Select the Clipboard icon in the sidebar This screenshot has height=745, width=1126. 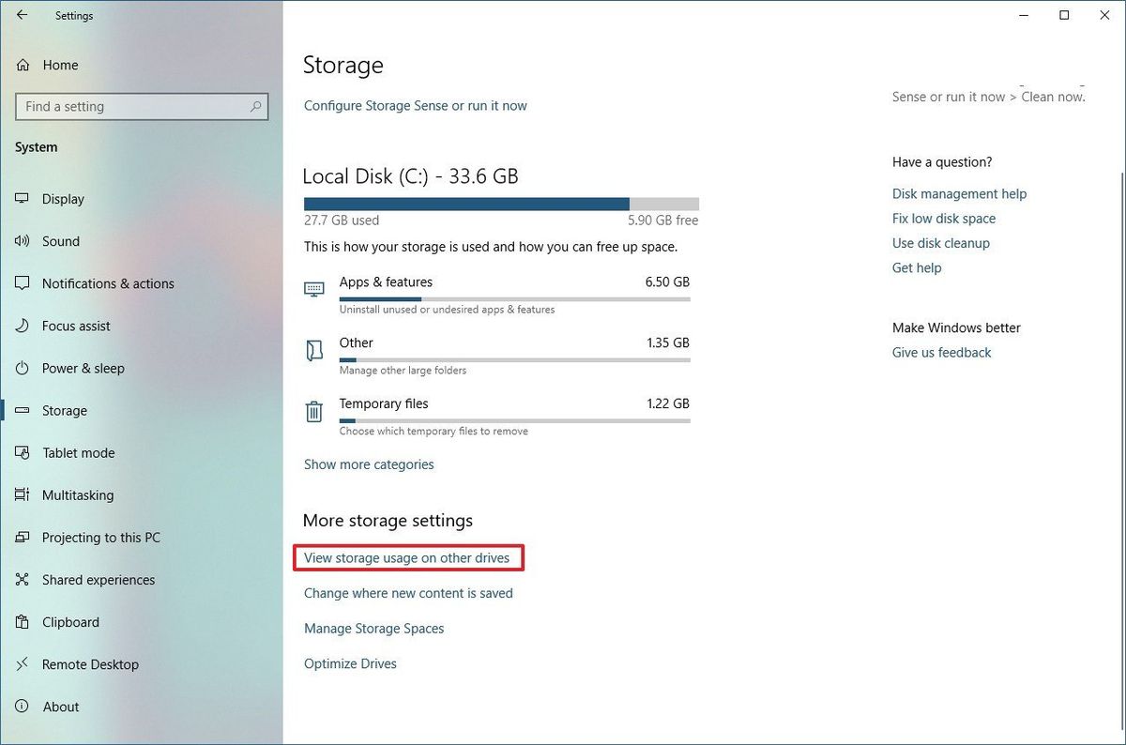click(x=21, y=622)
